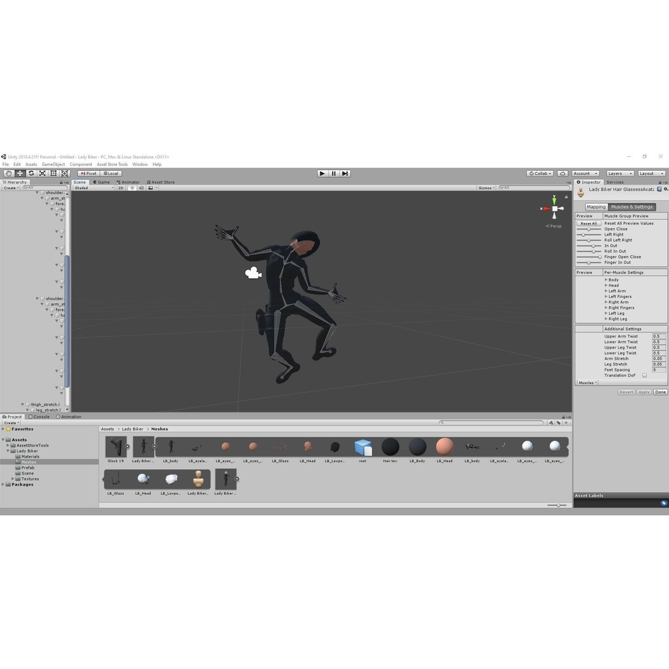Select the Move tool
Viewport: 669px width, 669px height.
pos(20,173)
